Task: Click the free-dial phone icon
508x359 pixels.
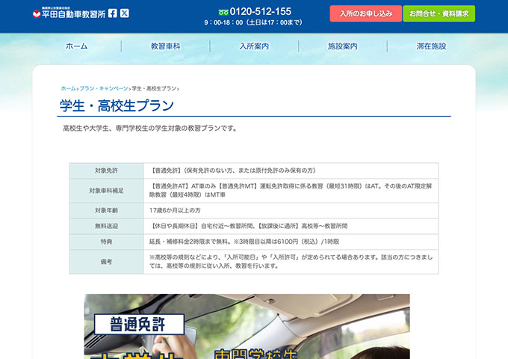Action: pos(223,12)
